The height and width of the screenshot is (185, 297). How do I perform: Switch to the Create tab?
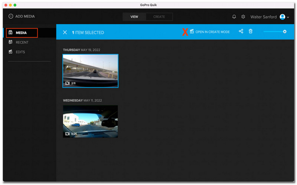pos(159,17)
